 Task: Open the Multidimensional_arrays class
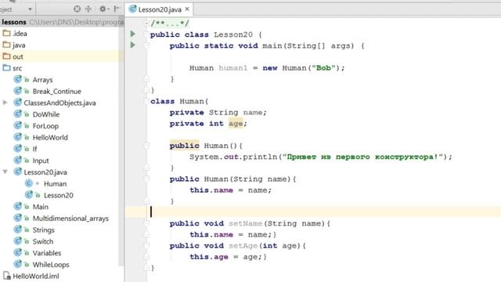(70, 218)
